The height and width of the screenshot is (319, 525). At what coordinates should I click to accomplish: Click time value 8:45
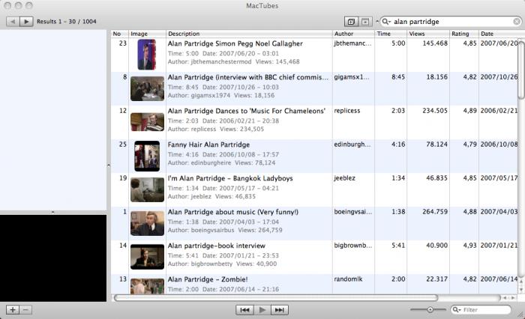[x=398, y=77]
